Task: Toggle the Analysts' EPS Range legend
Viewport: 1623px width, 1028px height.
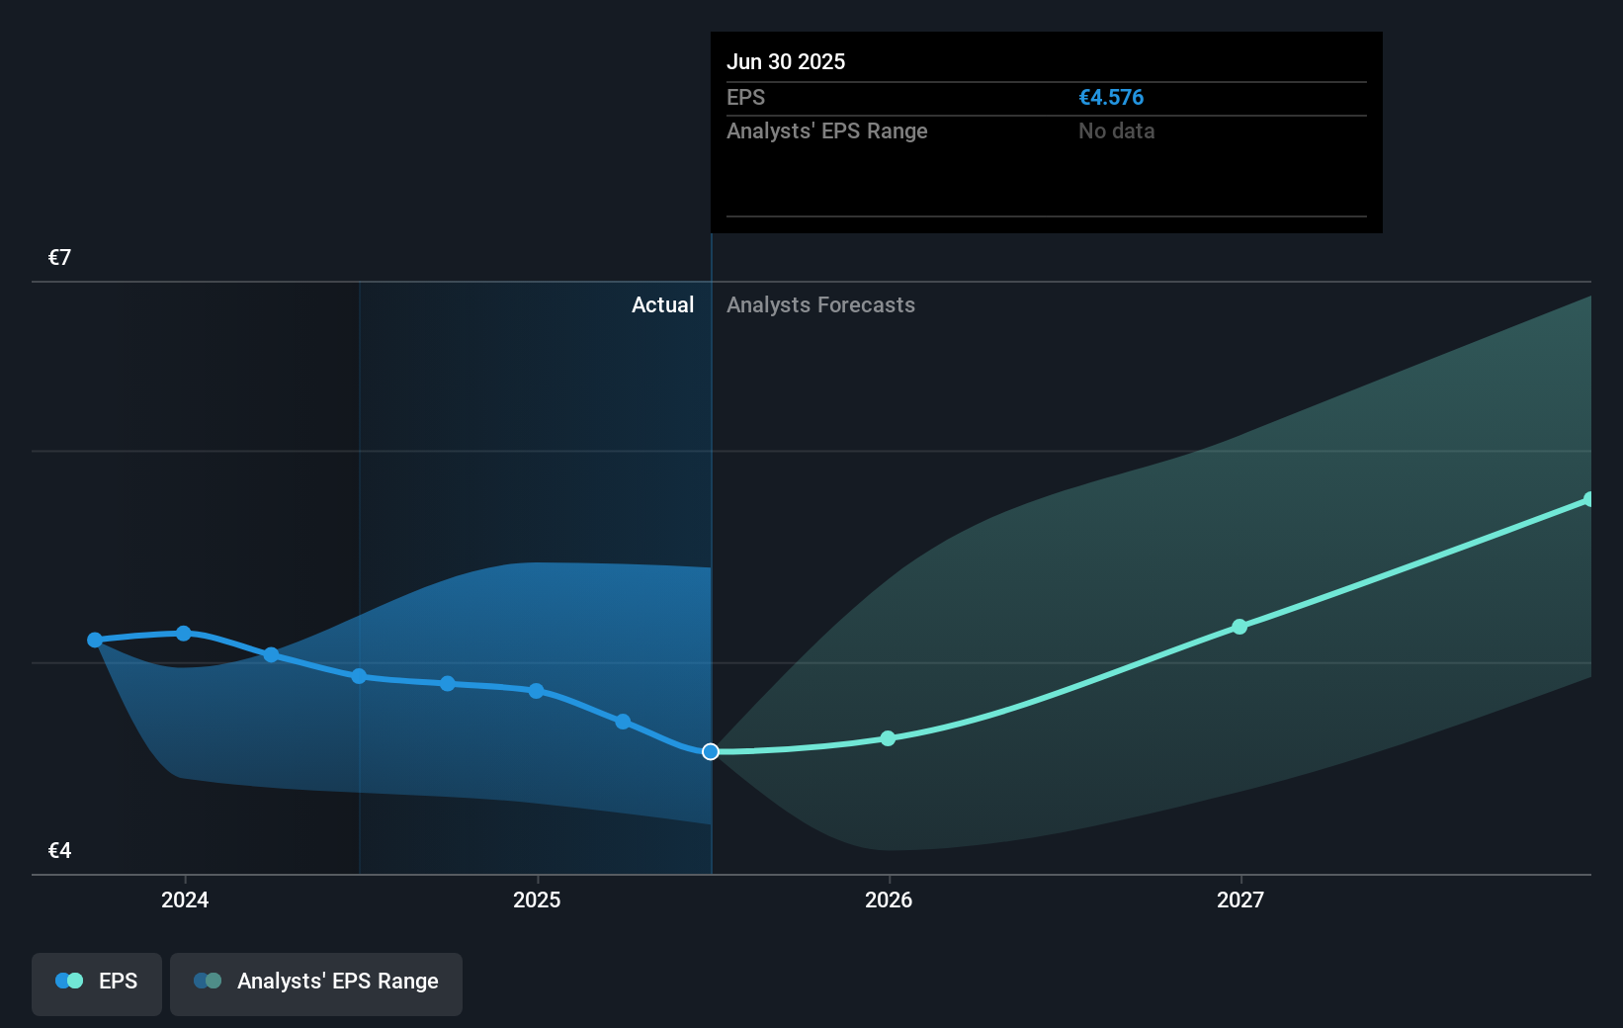Action: click(316, 983)
